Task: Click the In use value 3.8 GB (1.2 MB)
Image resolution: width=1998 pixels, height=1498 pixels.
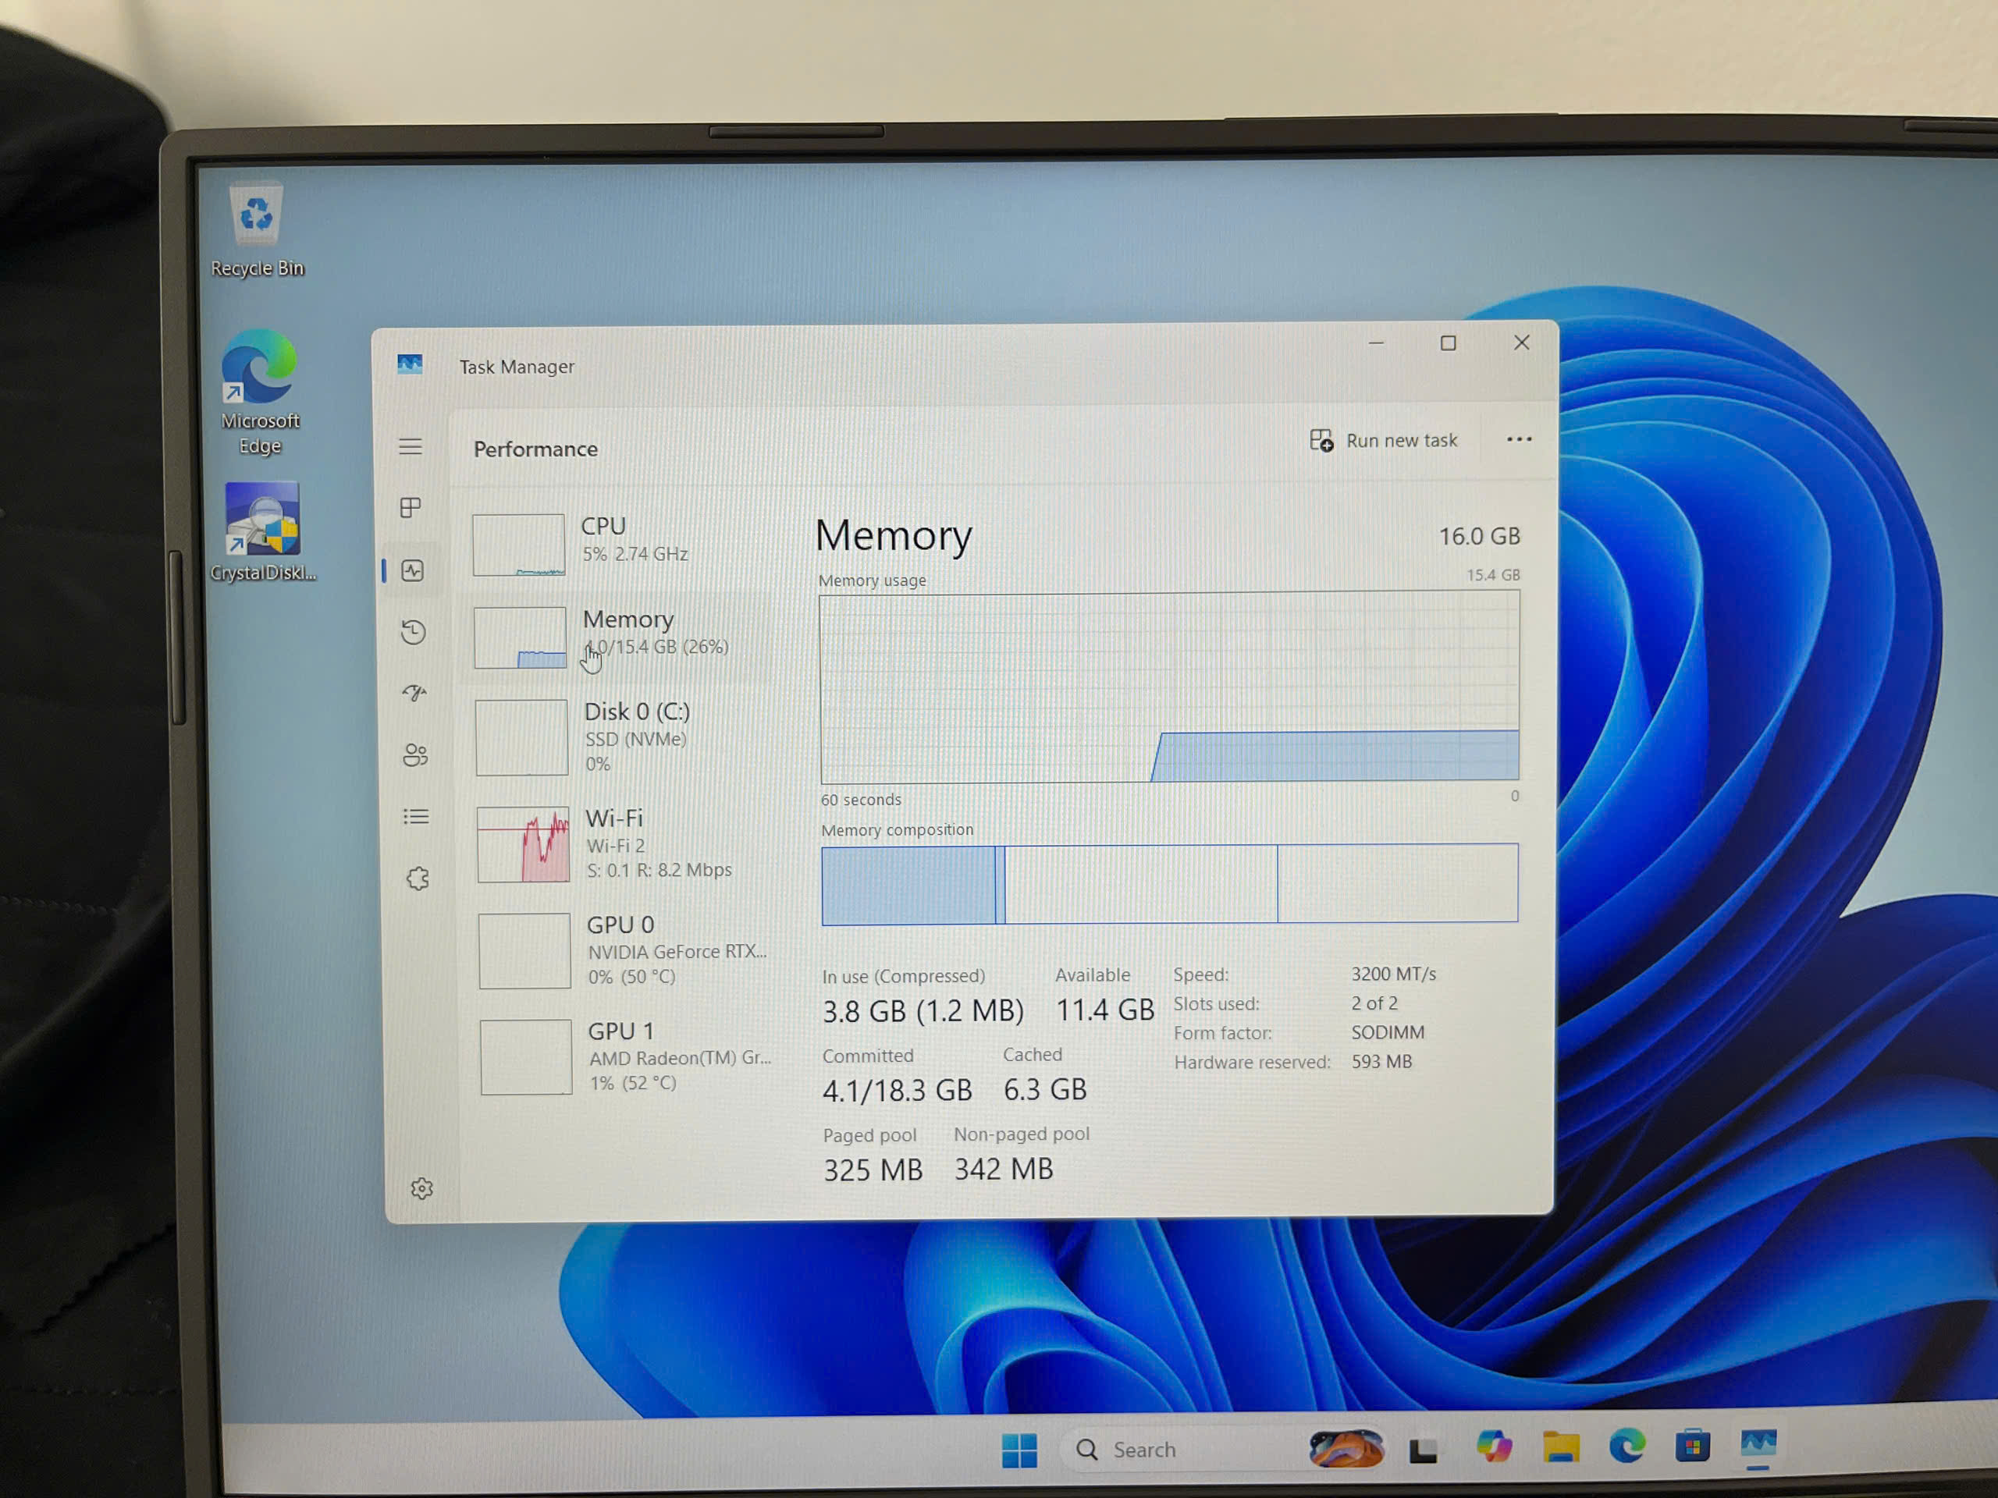Action: (x=923, y=1010)
